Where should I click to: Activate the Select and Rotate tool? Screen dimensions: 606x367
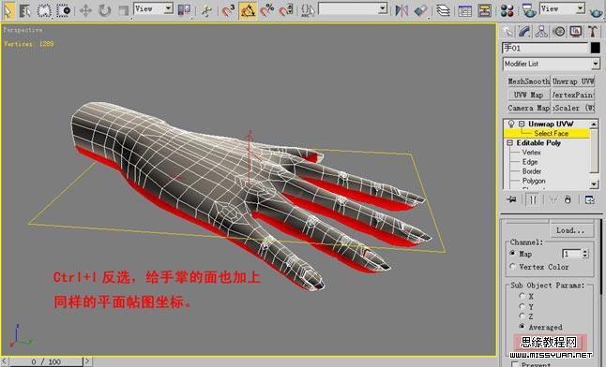click(104, 10)
